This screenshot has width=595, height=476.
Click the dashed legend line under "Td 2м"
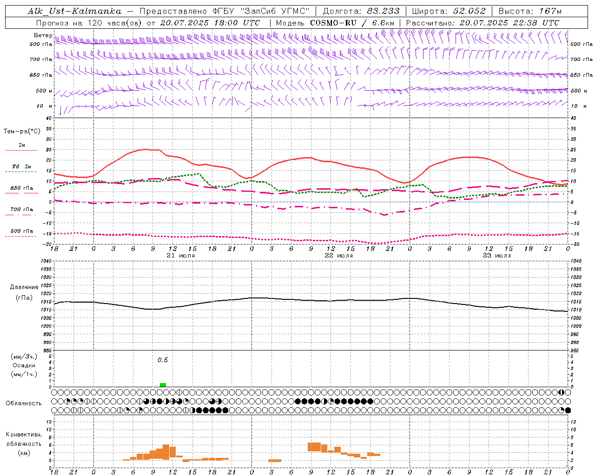21,172
